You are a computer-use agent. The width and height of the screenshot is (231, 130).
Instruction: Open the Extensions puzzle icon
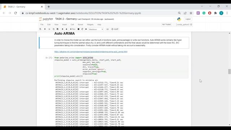point(215,13)
